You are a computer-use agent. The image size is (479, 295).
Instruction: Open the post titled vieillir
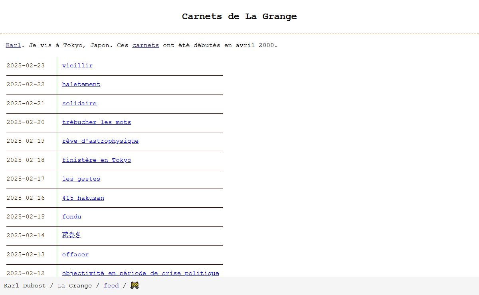pos(77,66)
